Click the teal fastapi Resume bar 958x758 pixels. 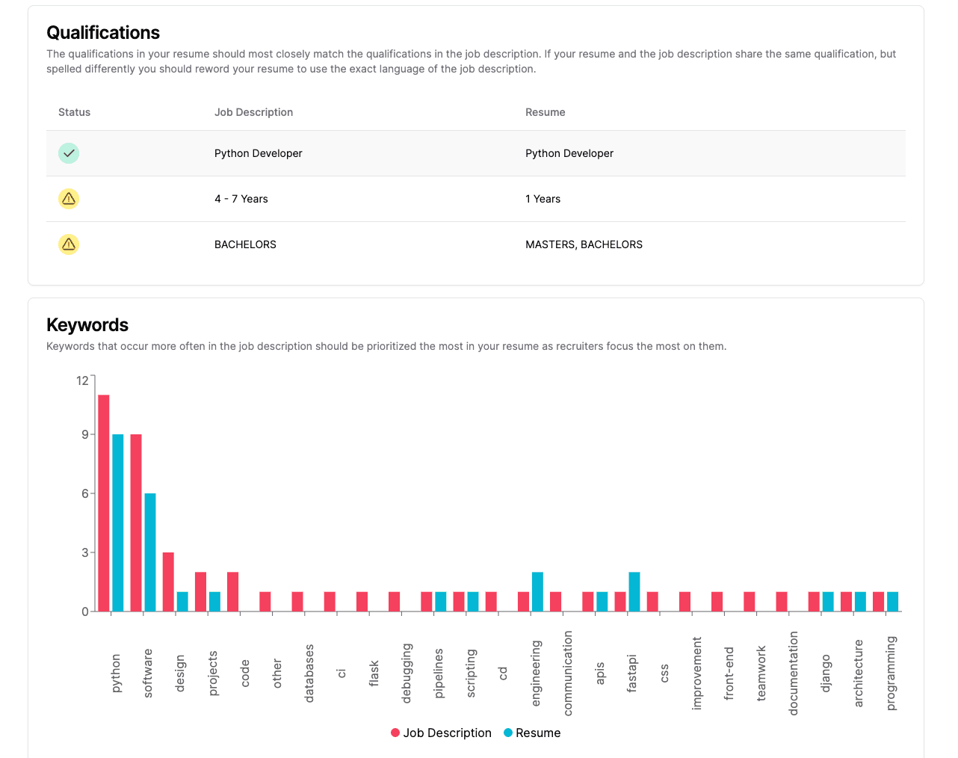pos(634,591)
